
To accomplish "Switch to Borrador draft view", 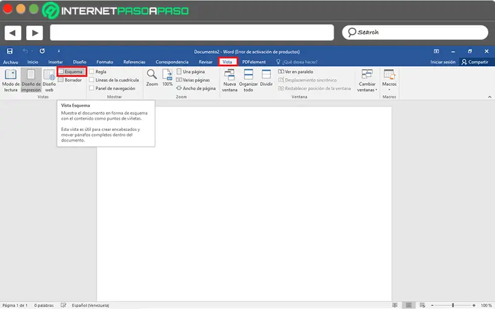I will coord(70,80).
